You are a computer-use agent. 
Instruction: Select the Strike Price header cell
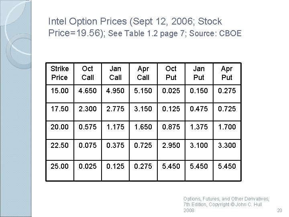click(x=60, y=74)
